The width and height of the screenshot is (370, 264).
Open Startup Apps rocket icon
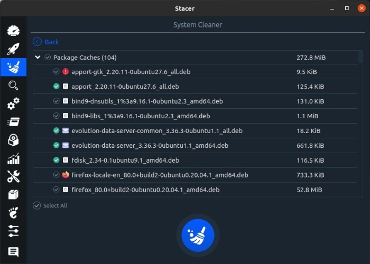[x=13, y=49]
